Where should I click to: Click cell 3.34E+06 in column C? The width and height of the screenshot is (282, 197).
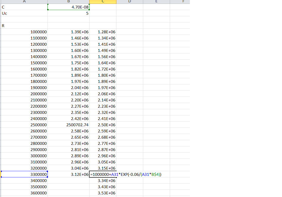pyautogui.click(x=103, y=180)
